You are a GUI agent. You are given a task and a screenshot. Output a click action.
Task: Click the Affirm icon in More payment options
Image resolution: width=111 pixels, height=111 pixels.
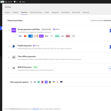(35, 82)
